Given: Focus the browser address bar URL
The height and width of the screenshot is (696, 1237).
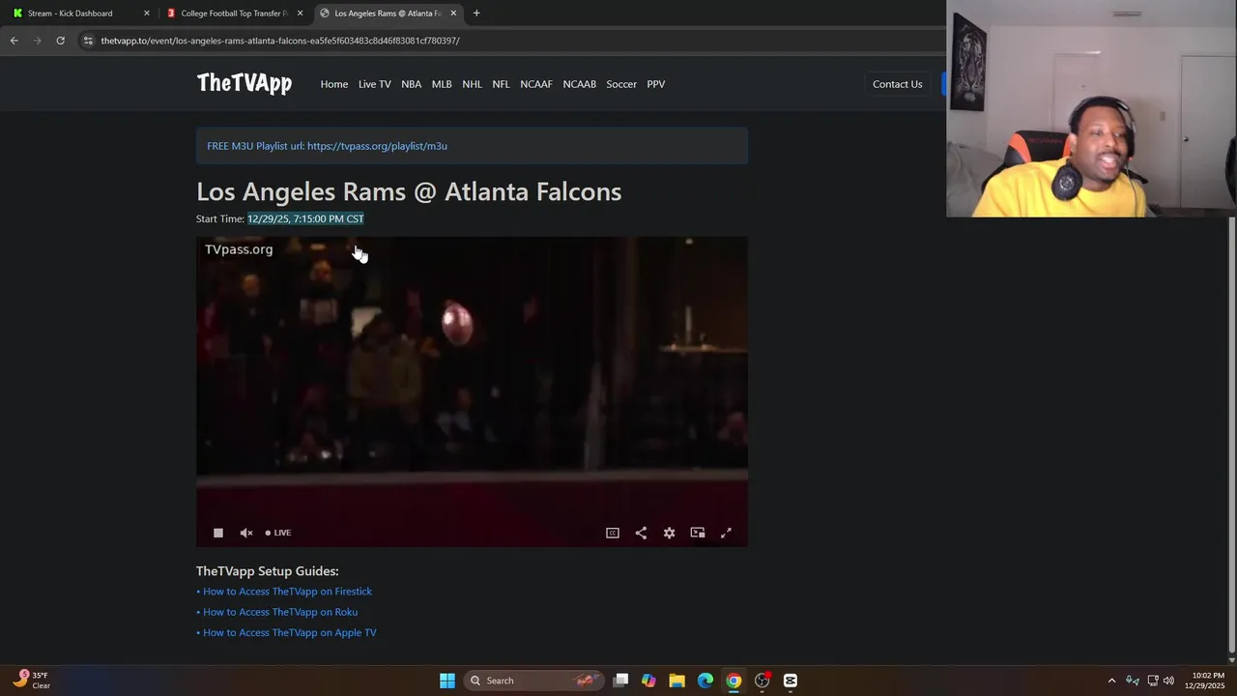Looking at the screenshot, I should pyautogui.click(x=280, y=41).
